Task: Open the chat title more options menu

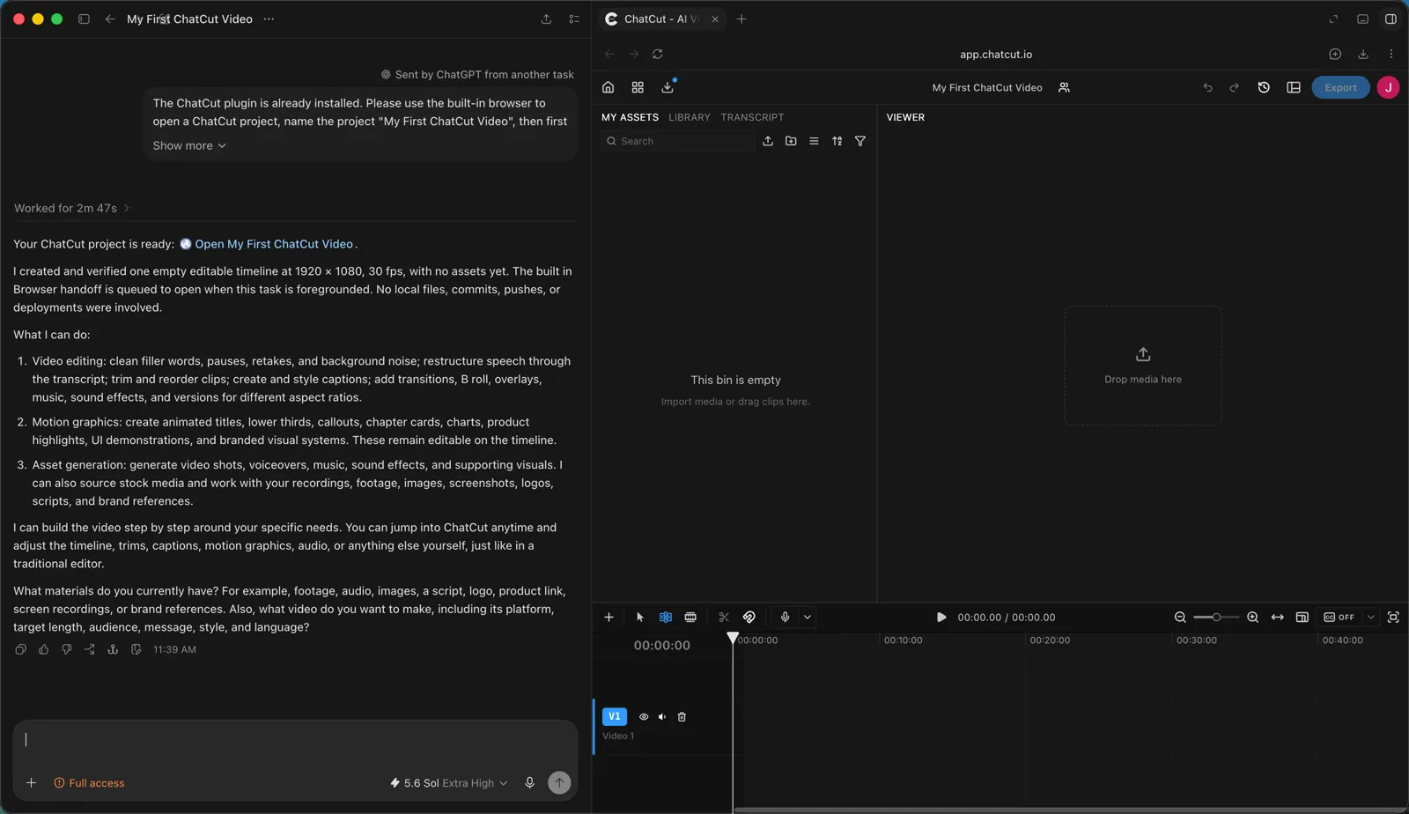Action: 269,18
